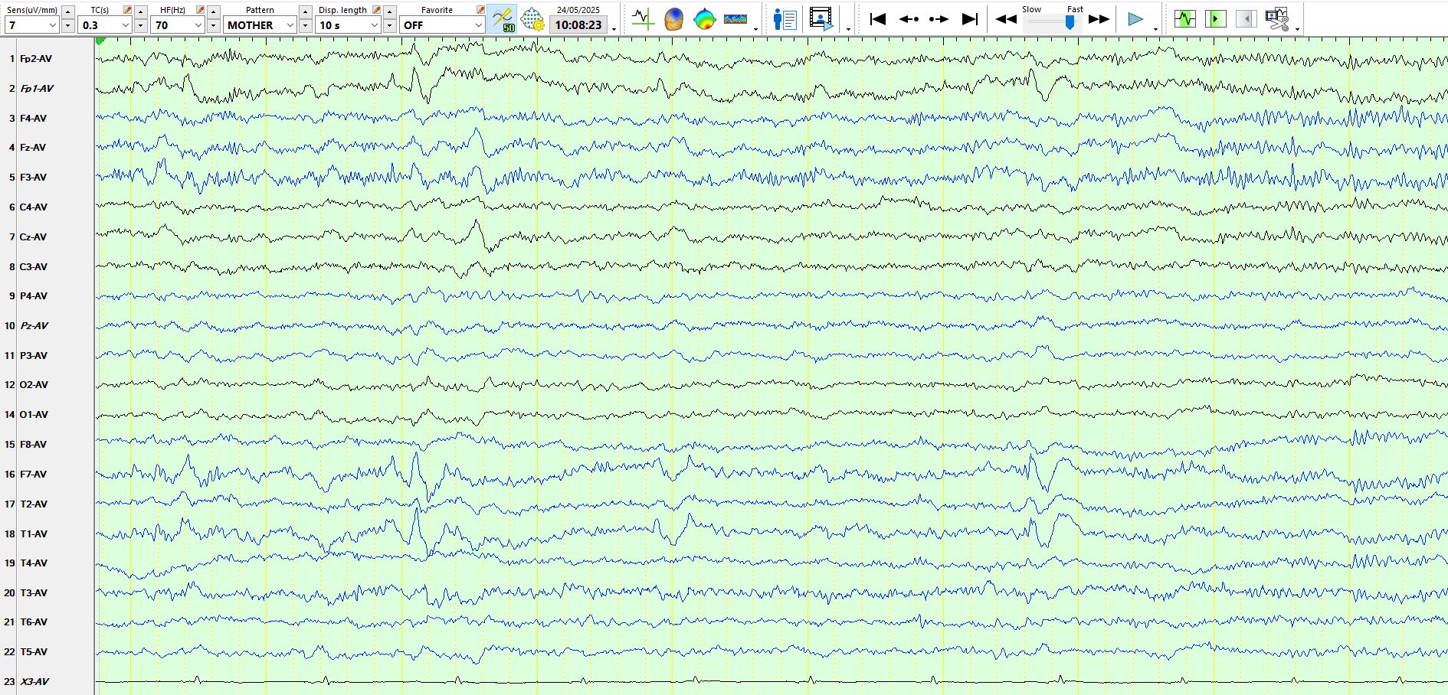This screenshot has height=695, width=1448.
Task: Select the Fp2-AV channel label
Action: coord(36,58)
